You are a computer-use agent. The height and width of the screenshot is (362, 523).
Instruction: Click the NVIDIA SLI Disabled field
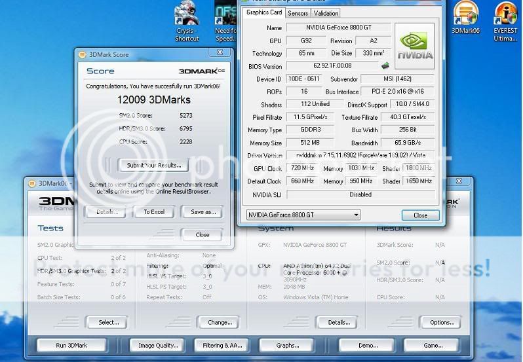[x=360, y=194]
